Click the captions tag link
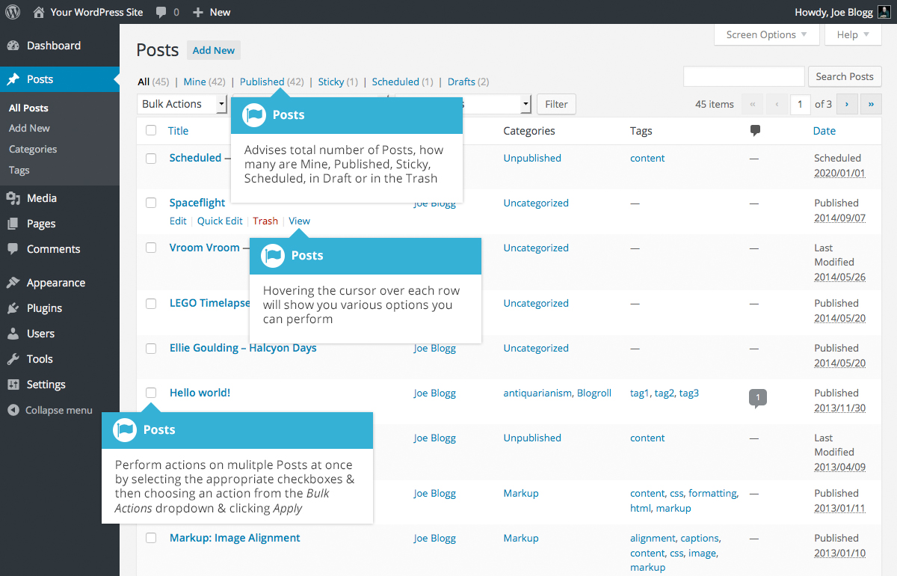Image resolution: width=897 pixels, height=576 pixels. pos(699,538)
